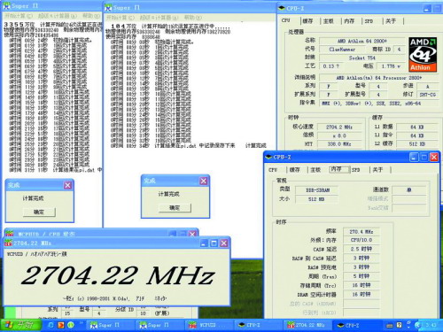Click the 2704.22 MHz window title icon
443x332 pixels.
click(x=9, y=243)
